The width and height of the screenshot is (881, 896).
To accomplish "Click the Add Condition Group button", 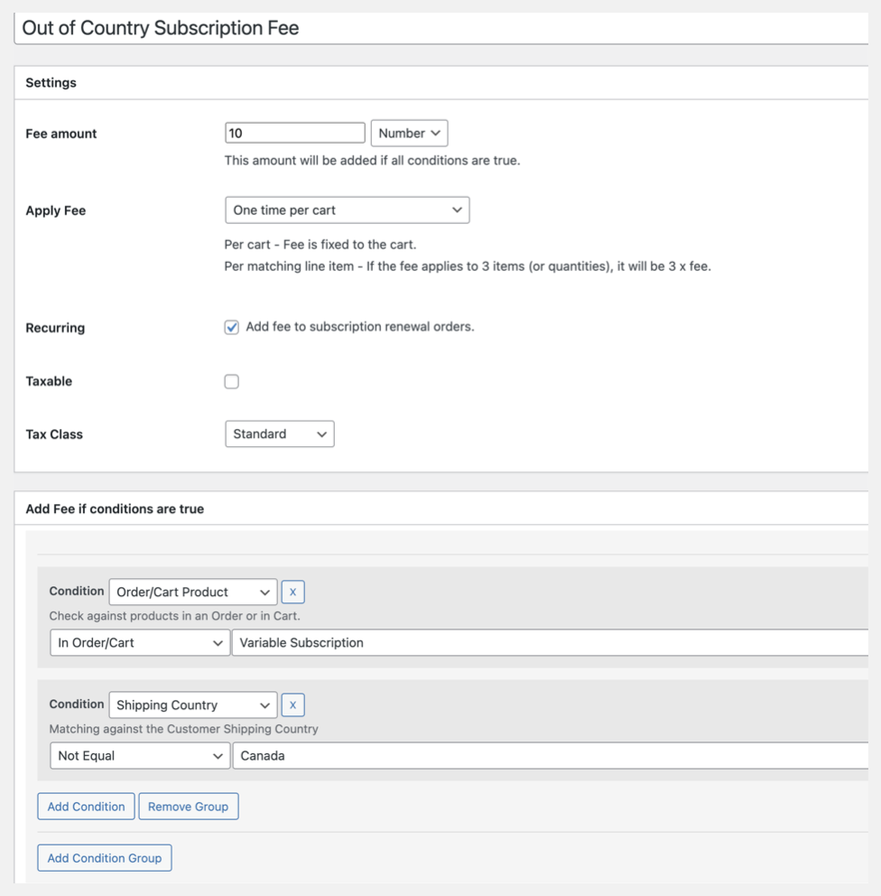I will tap(105, 858).
